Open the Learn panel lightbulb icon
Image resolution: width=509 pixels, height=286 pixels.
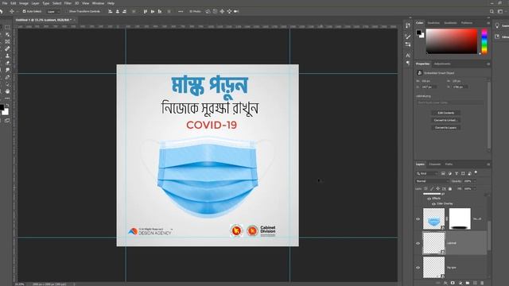click(497, 25)
